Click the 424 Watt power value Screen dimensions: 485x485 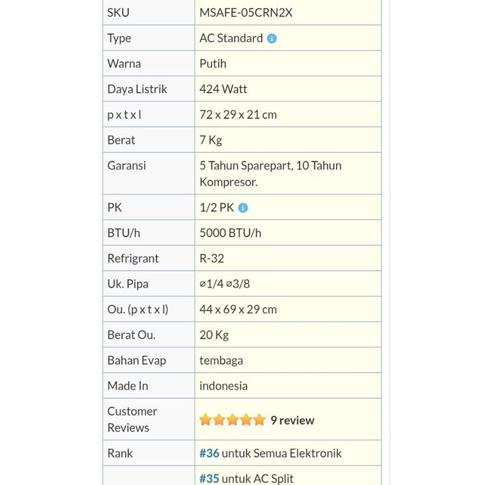click(223, 89)
